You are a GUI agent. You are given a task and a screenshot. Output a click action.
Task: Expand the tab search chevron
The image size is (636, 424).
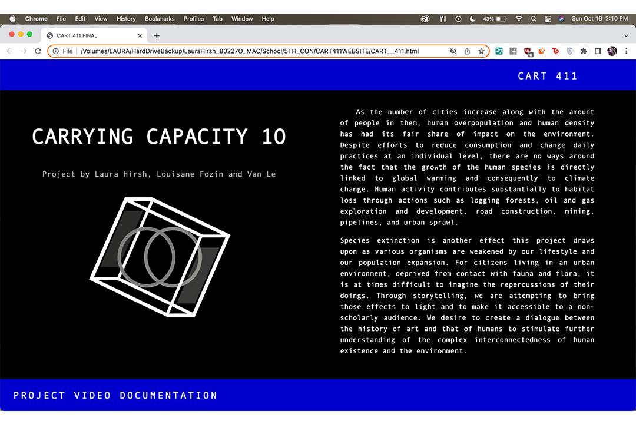point(625,35)
